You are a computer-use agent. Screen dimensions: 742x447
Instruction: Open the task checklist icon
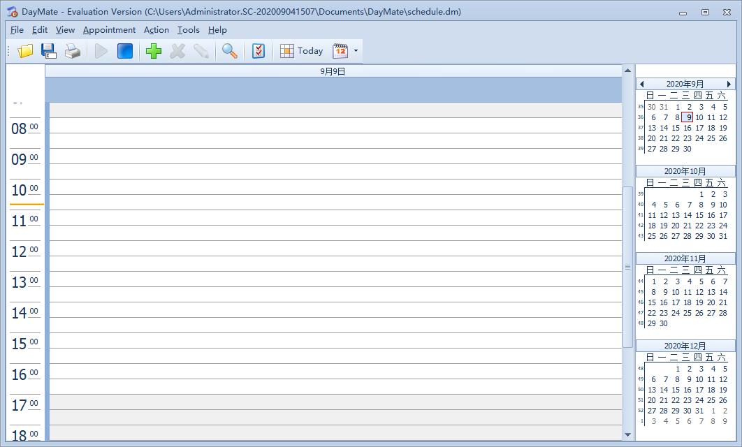[x=259, y=51]
